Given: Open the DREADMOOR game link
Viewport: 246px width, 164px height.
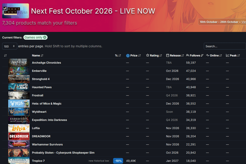Looking at the screenshot, I should point(41,136).
